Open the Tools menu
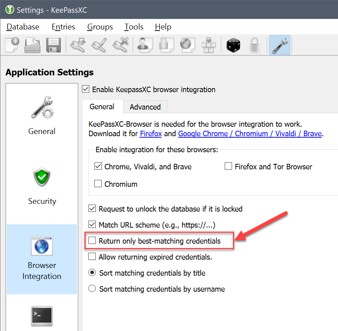Screen dimensions: 338x331 [134, 27]
